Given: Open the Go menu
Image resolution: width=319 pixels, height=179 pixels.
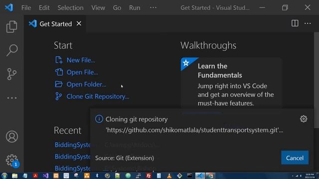Looking at the screenshot, I should click(117, 8).
